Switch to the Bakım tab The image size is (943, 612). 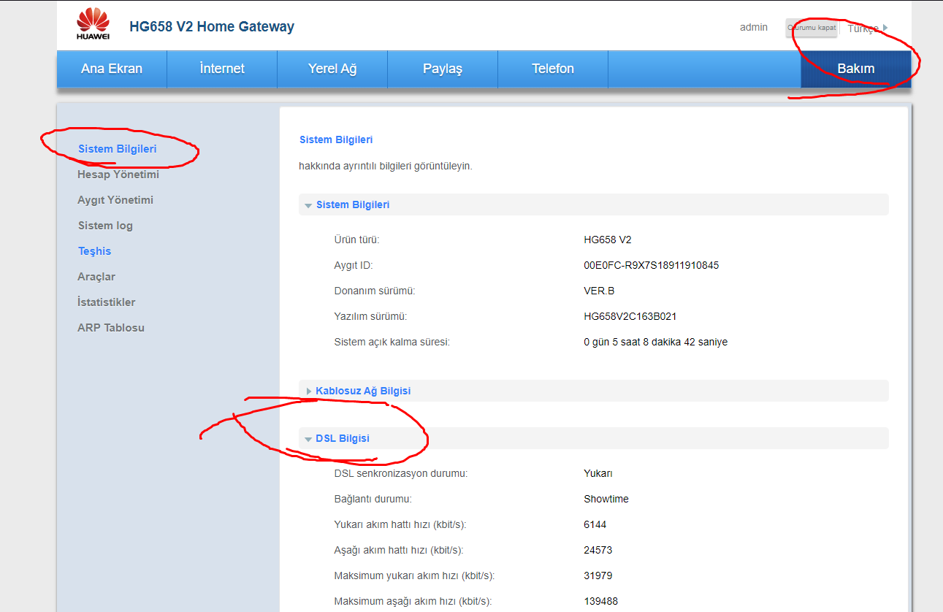pos(856,69)
